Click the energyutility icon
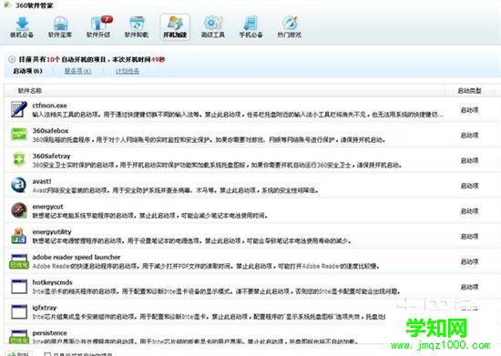Screen dimensions: 501x356 coord(19,236)
